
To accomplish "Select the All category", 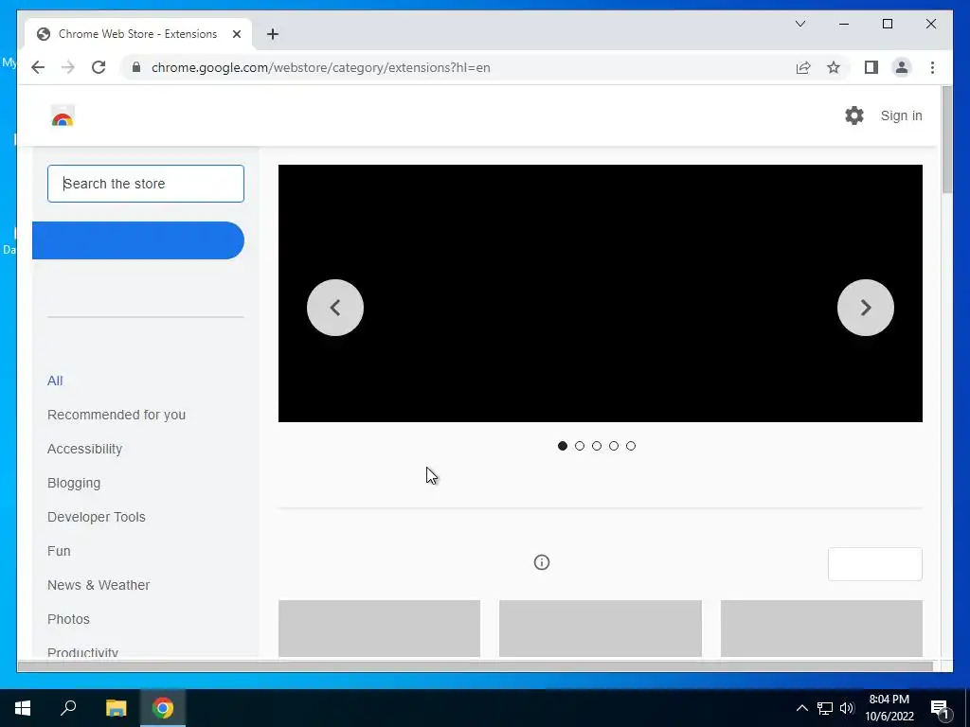I will click(55, 381).
